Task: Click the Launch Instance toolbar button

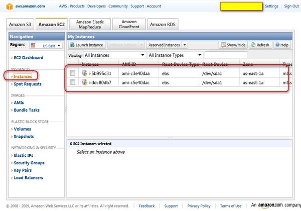Action: [86, 45]
